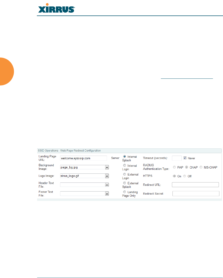This screenshot has width=223, height=278.
Task: Click the Landing Page URL input field
Action: [84, 158]
